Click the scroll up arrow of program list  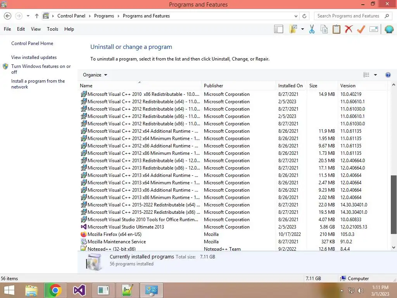pyautogui.click(x=394, y=85)
